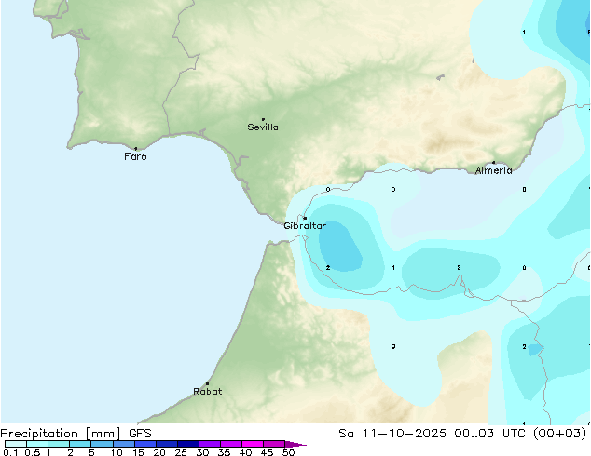Click the 0.5 legend scale value
Viewport: 591px width, 456px height.
pos(33,452)
